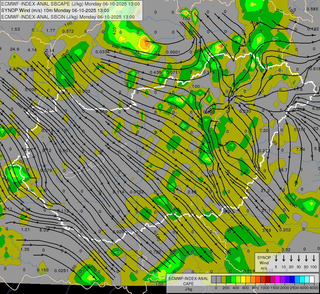This screenshot has height=294, width=320.
Task: Click the 8.05 value on the map
Action: [x=44, y=230]
